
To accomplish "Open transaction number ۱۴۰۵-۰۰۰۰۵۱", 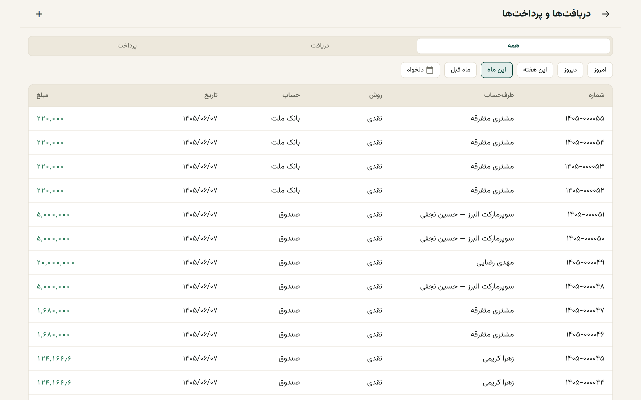I will point(320,214).
